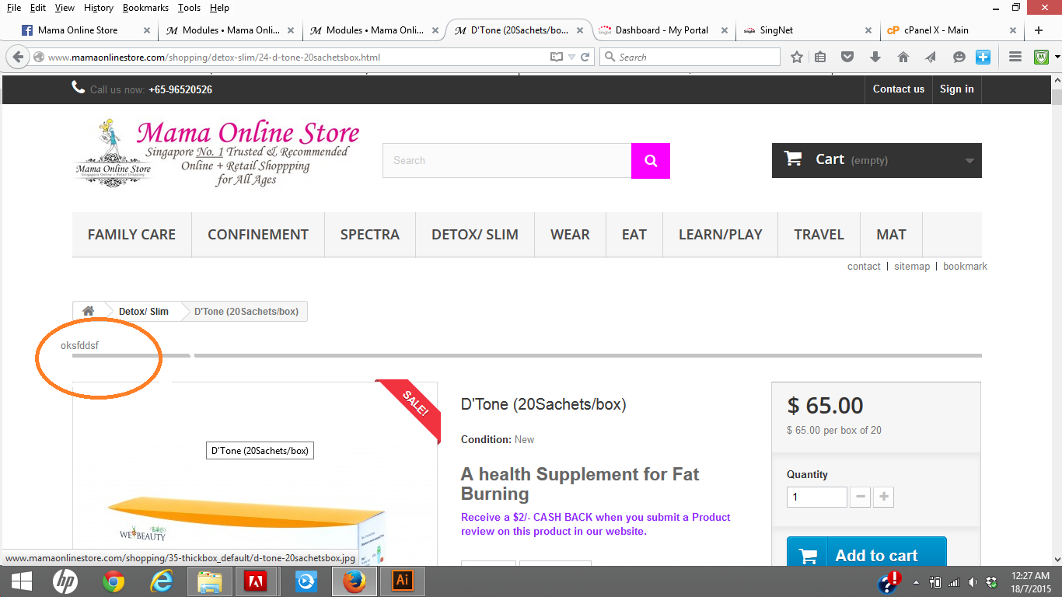Open WEAR category menu
The height and width of the screenshot is (597, 1062).
[570, 235]
